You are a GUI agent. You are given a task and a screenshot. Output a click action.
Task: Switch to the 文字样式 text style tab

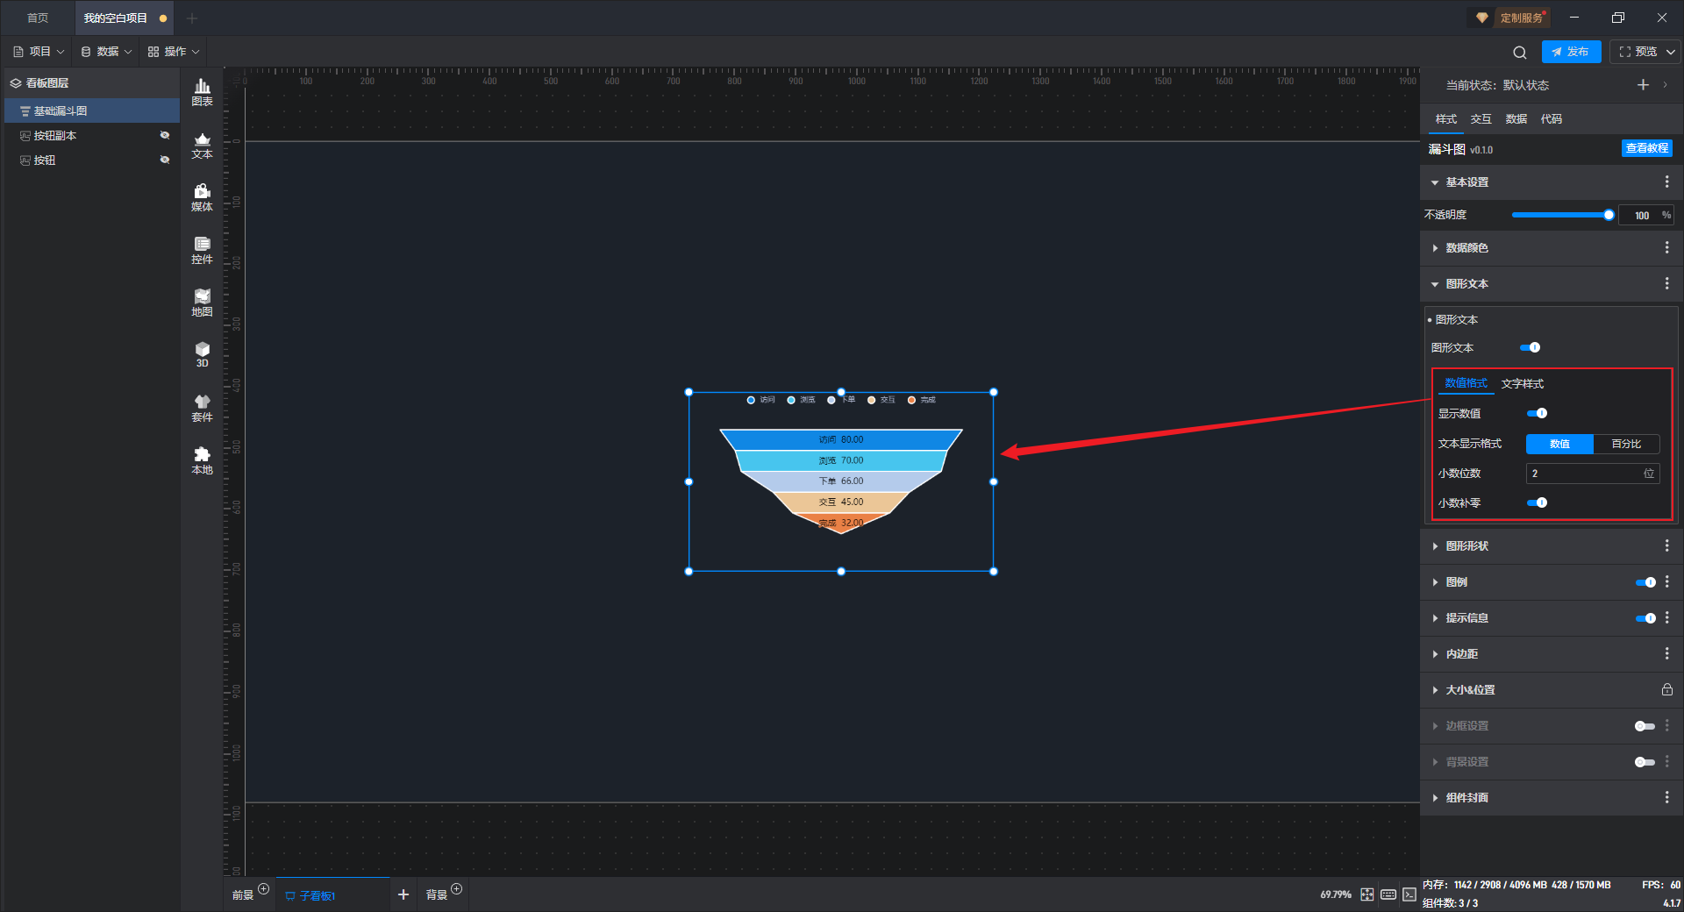(x=1523, y=384)
